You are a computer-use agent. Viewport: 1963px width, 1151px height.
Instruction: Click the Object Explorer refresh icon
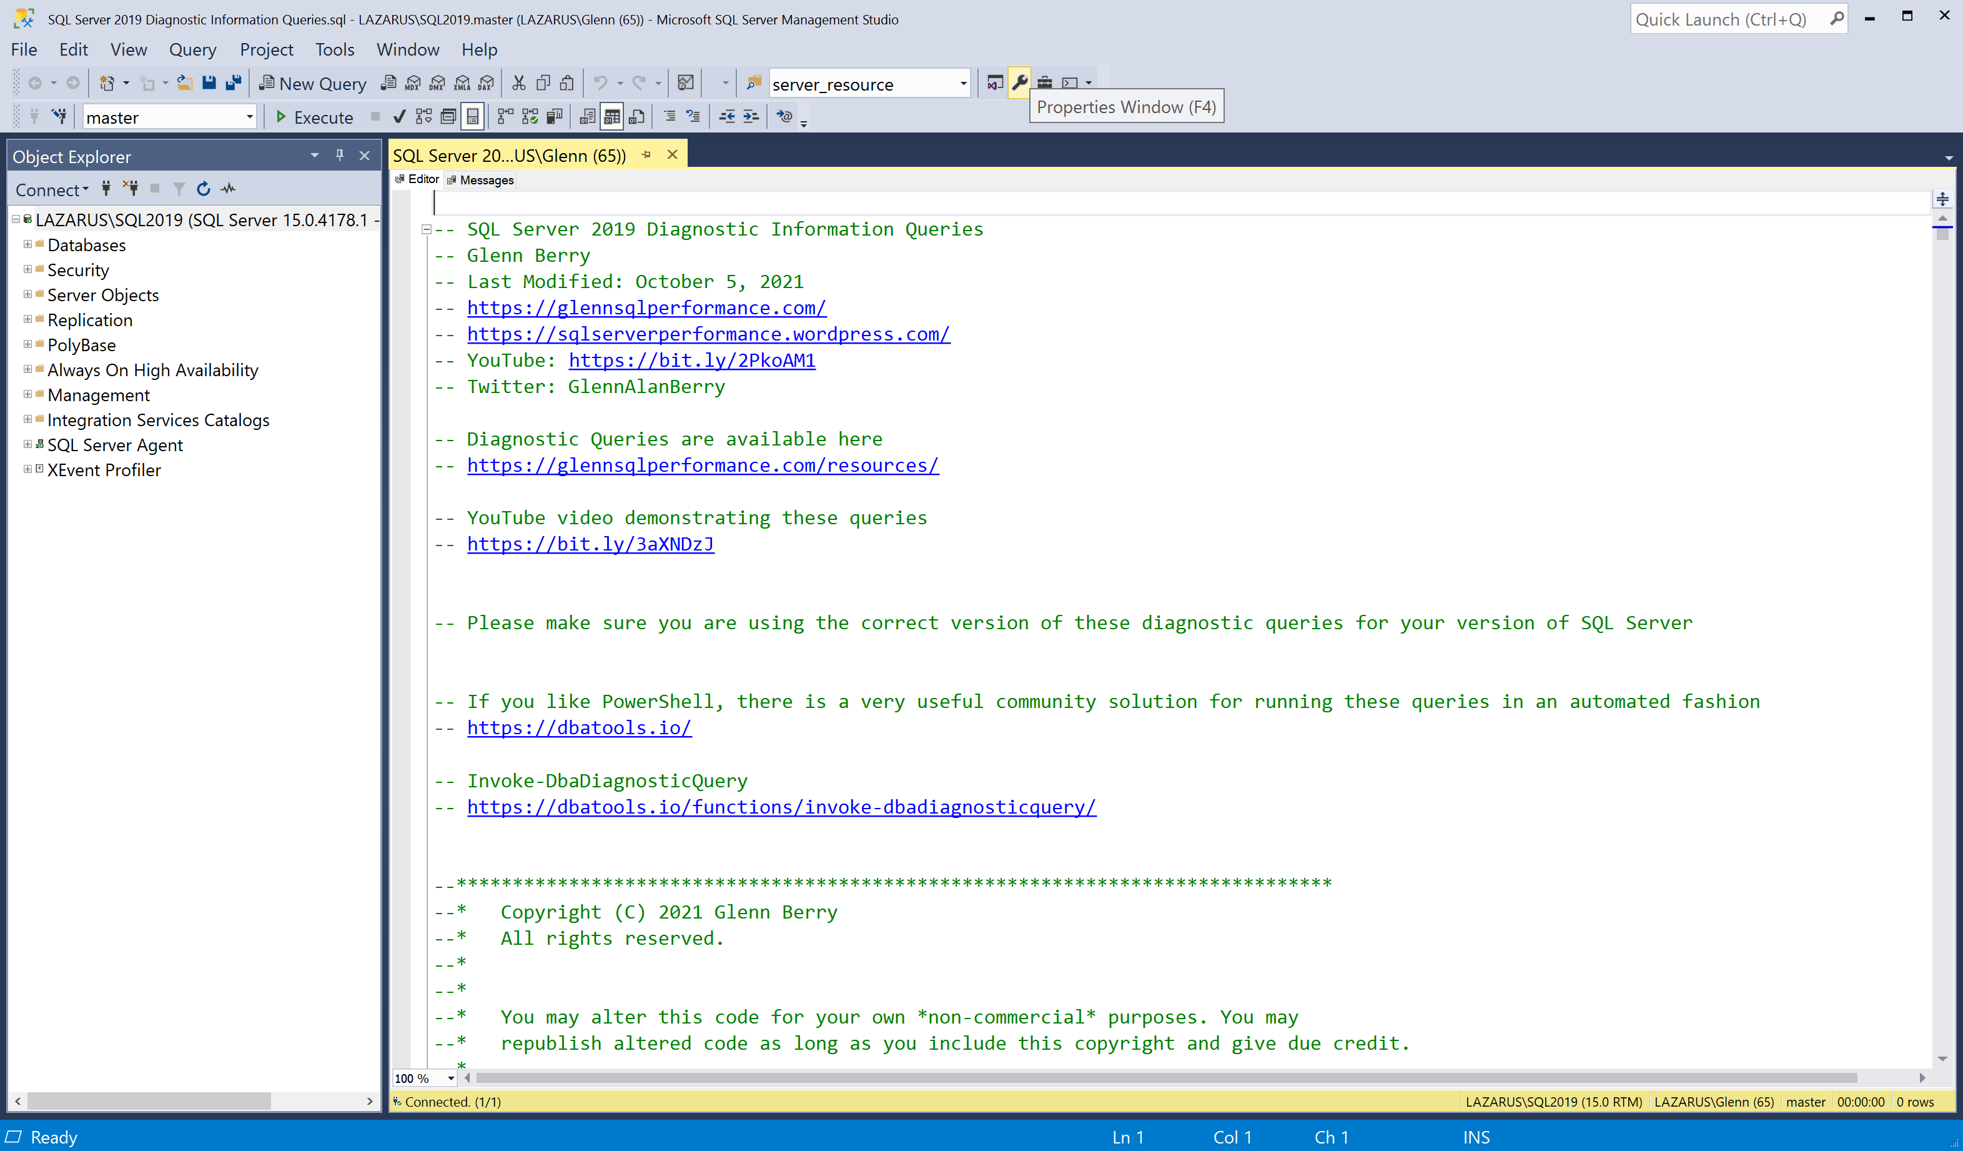tap(204, 189)
